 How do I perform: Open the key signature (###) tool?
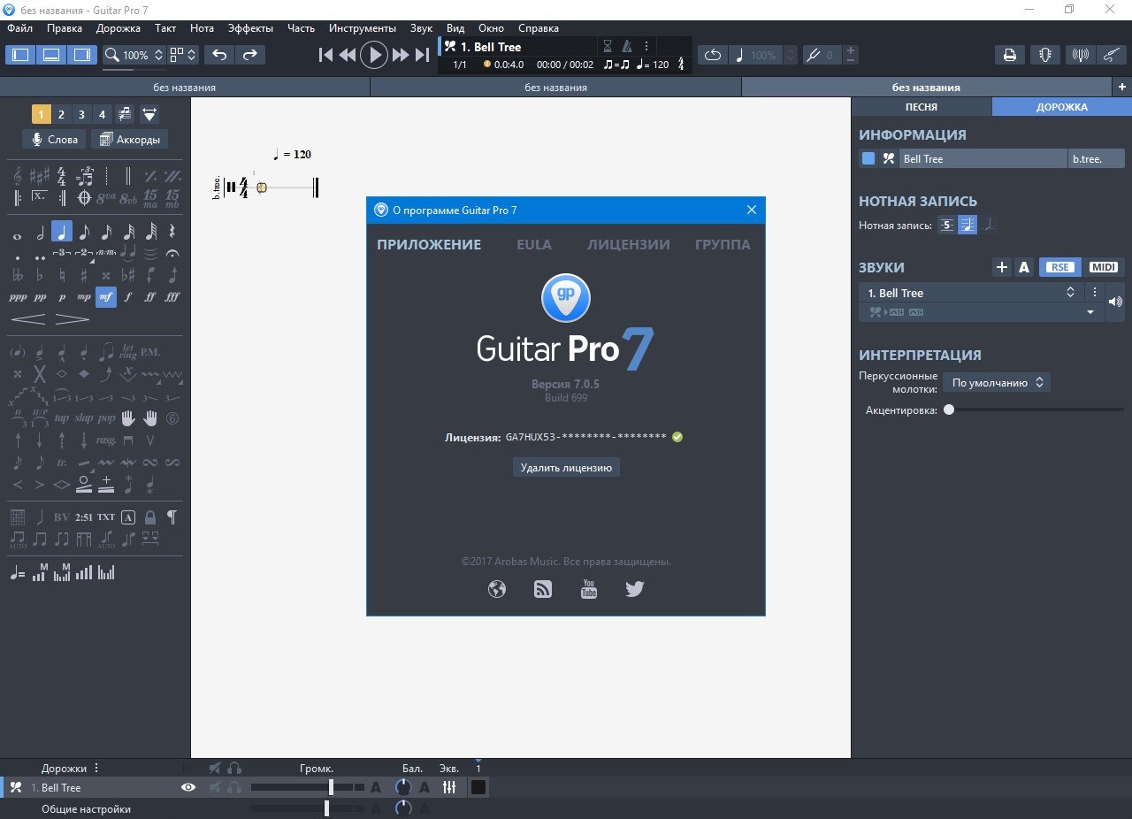tap(40, 176)
